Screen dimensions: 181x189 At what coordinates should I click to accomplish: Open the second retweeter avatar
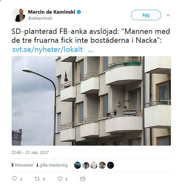pos(86,165)
